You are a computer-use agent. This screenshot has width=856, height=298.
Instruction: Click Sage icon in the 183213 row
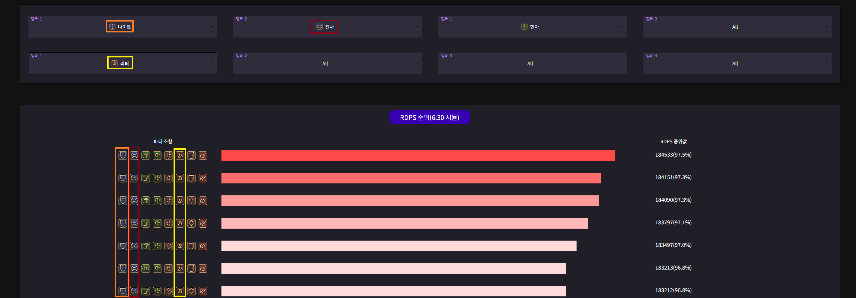pos(157,268)
